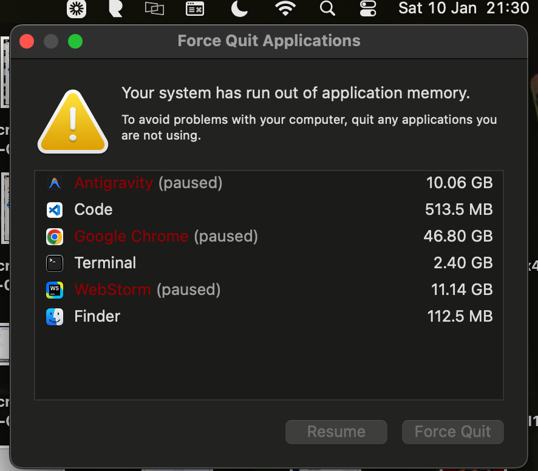This screenshot has height=471, width=538.
Task: Click the WebStorm app icon
Action: tap(55, 290)
